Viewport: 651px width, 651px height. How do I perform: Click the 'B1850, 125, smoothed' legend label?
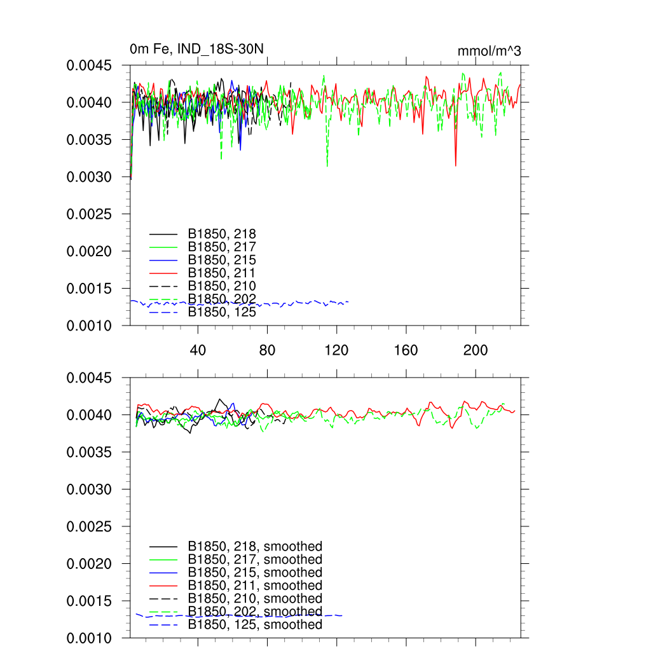click(x=255, y=625)
